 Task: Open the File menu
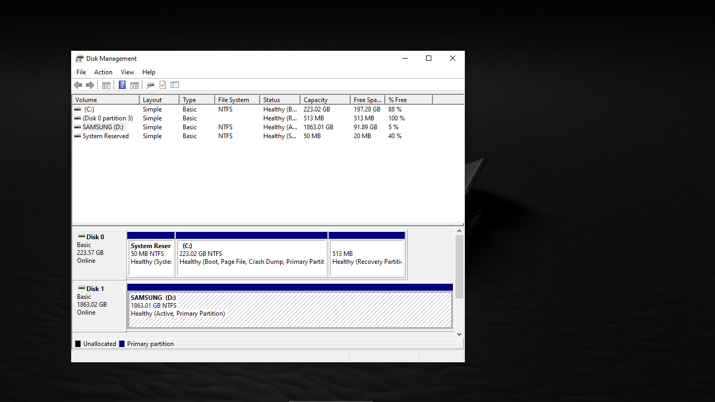click(x=81, y=72)
